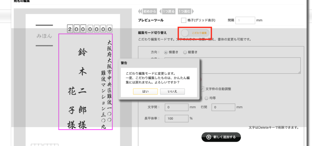Click the 文字はDeleteキーで削除できます hint text

click(273, 127)
